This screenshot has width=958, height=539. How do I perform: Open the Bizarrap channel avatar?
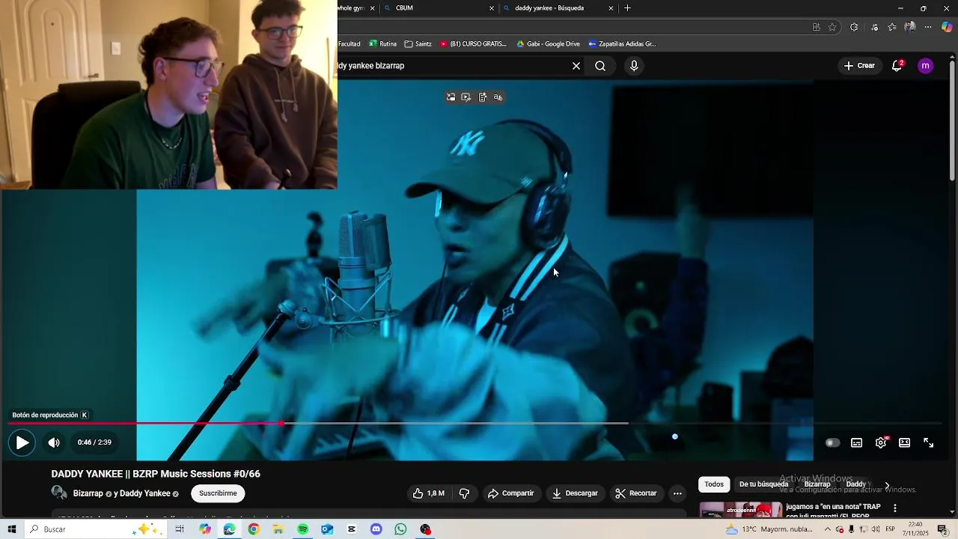(x=59, y=493)
